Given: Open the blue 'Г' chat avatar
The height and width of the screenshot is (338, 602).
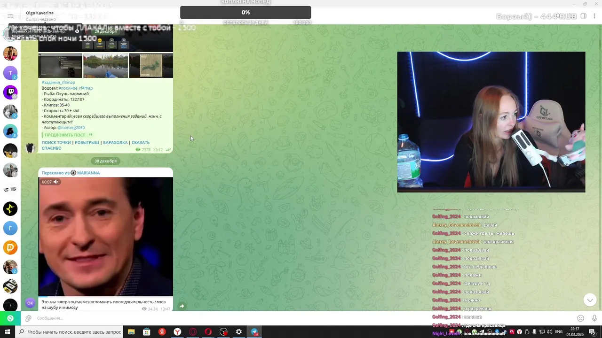Looking at the screenshot, I should click(10, 228).
